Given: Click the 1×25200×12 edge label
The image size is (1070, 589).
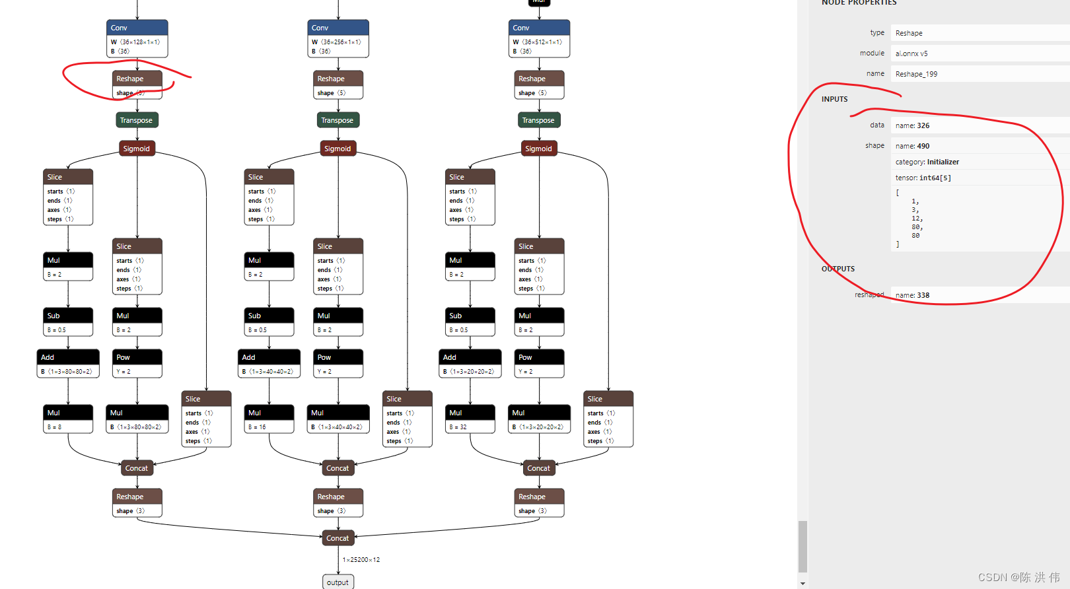Looking at the screenshot, I should [361, 560].
